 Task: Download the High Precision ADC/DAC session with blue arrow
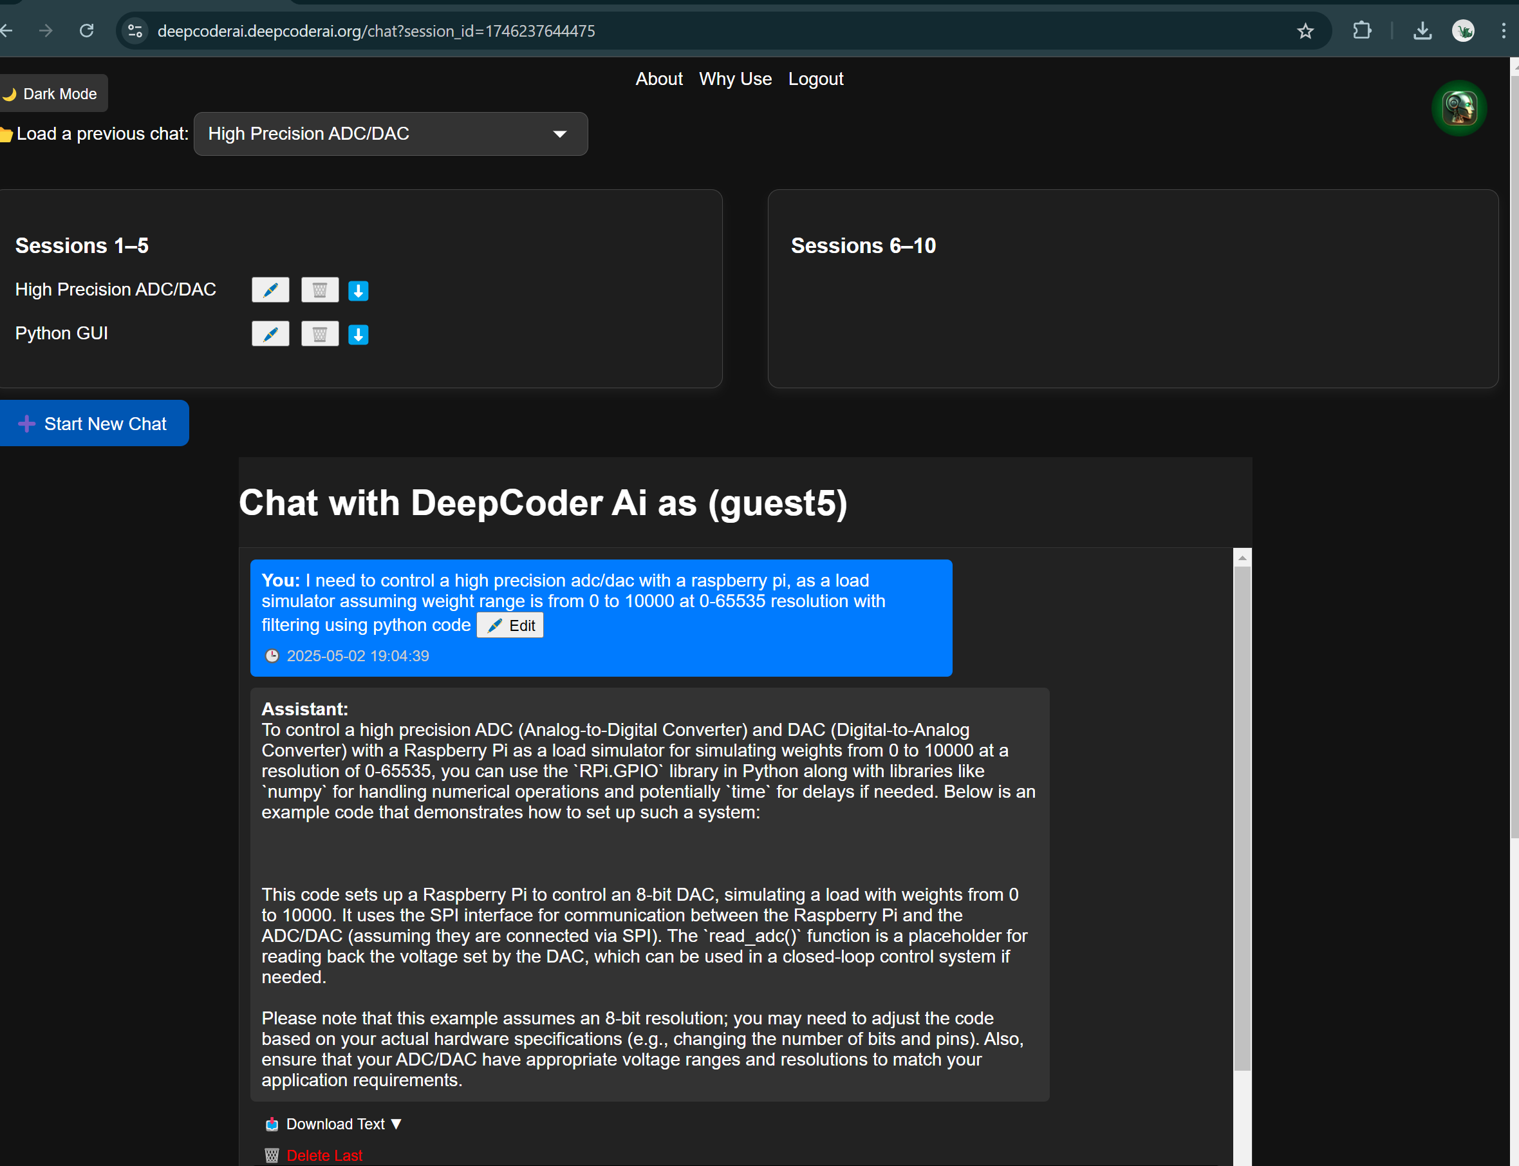tap(358, 291)
